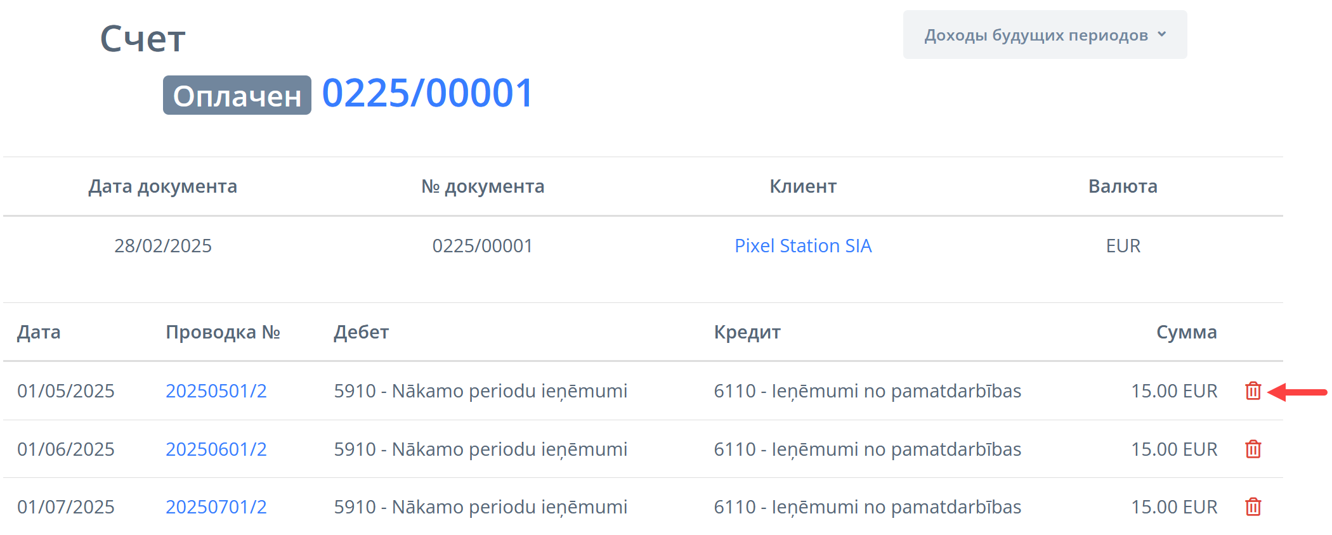Open the Доходы будущих периодов dropdown
The height and width of the screenshot is (535, 1332).
tap(1045, 35)
